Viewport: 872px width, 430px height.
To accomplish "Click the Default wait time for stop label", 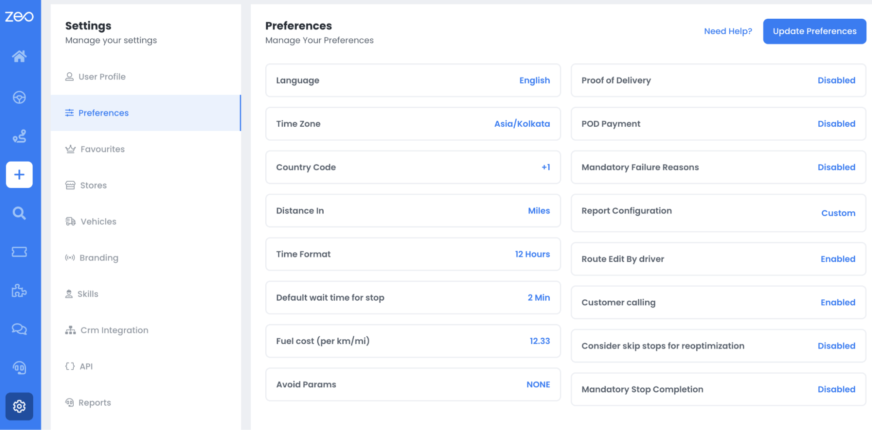I will point(330,298).
